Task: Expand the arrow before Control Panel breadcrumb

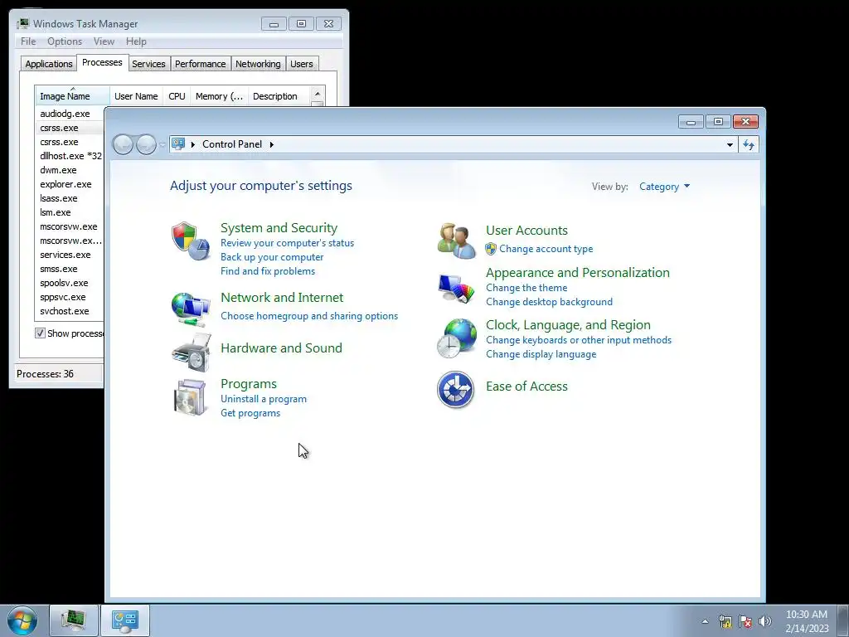Action: point(193,144)
